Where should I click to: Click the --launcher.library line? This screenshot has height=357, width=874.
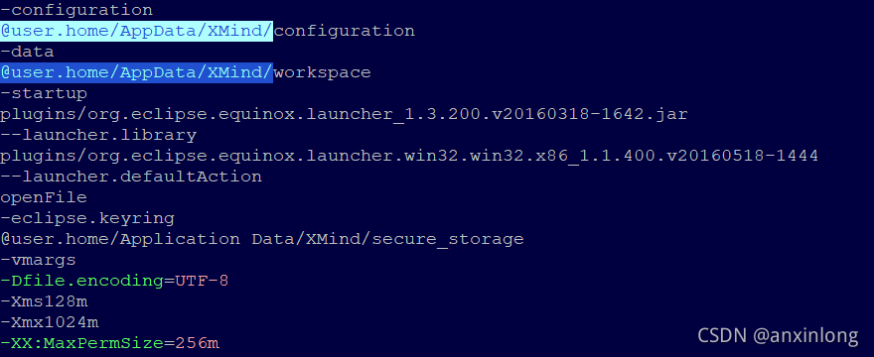[98, 135]
